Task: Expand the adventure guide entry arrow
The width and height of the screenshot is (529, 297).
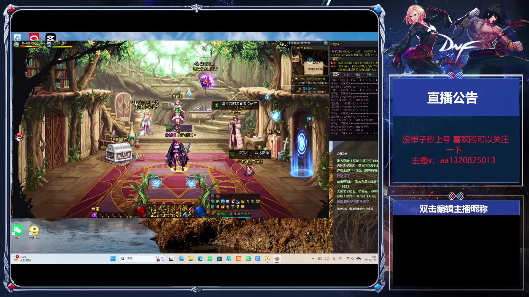Action: [x=293, y=90]
